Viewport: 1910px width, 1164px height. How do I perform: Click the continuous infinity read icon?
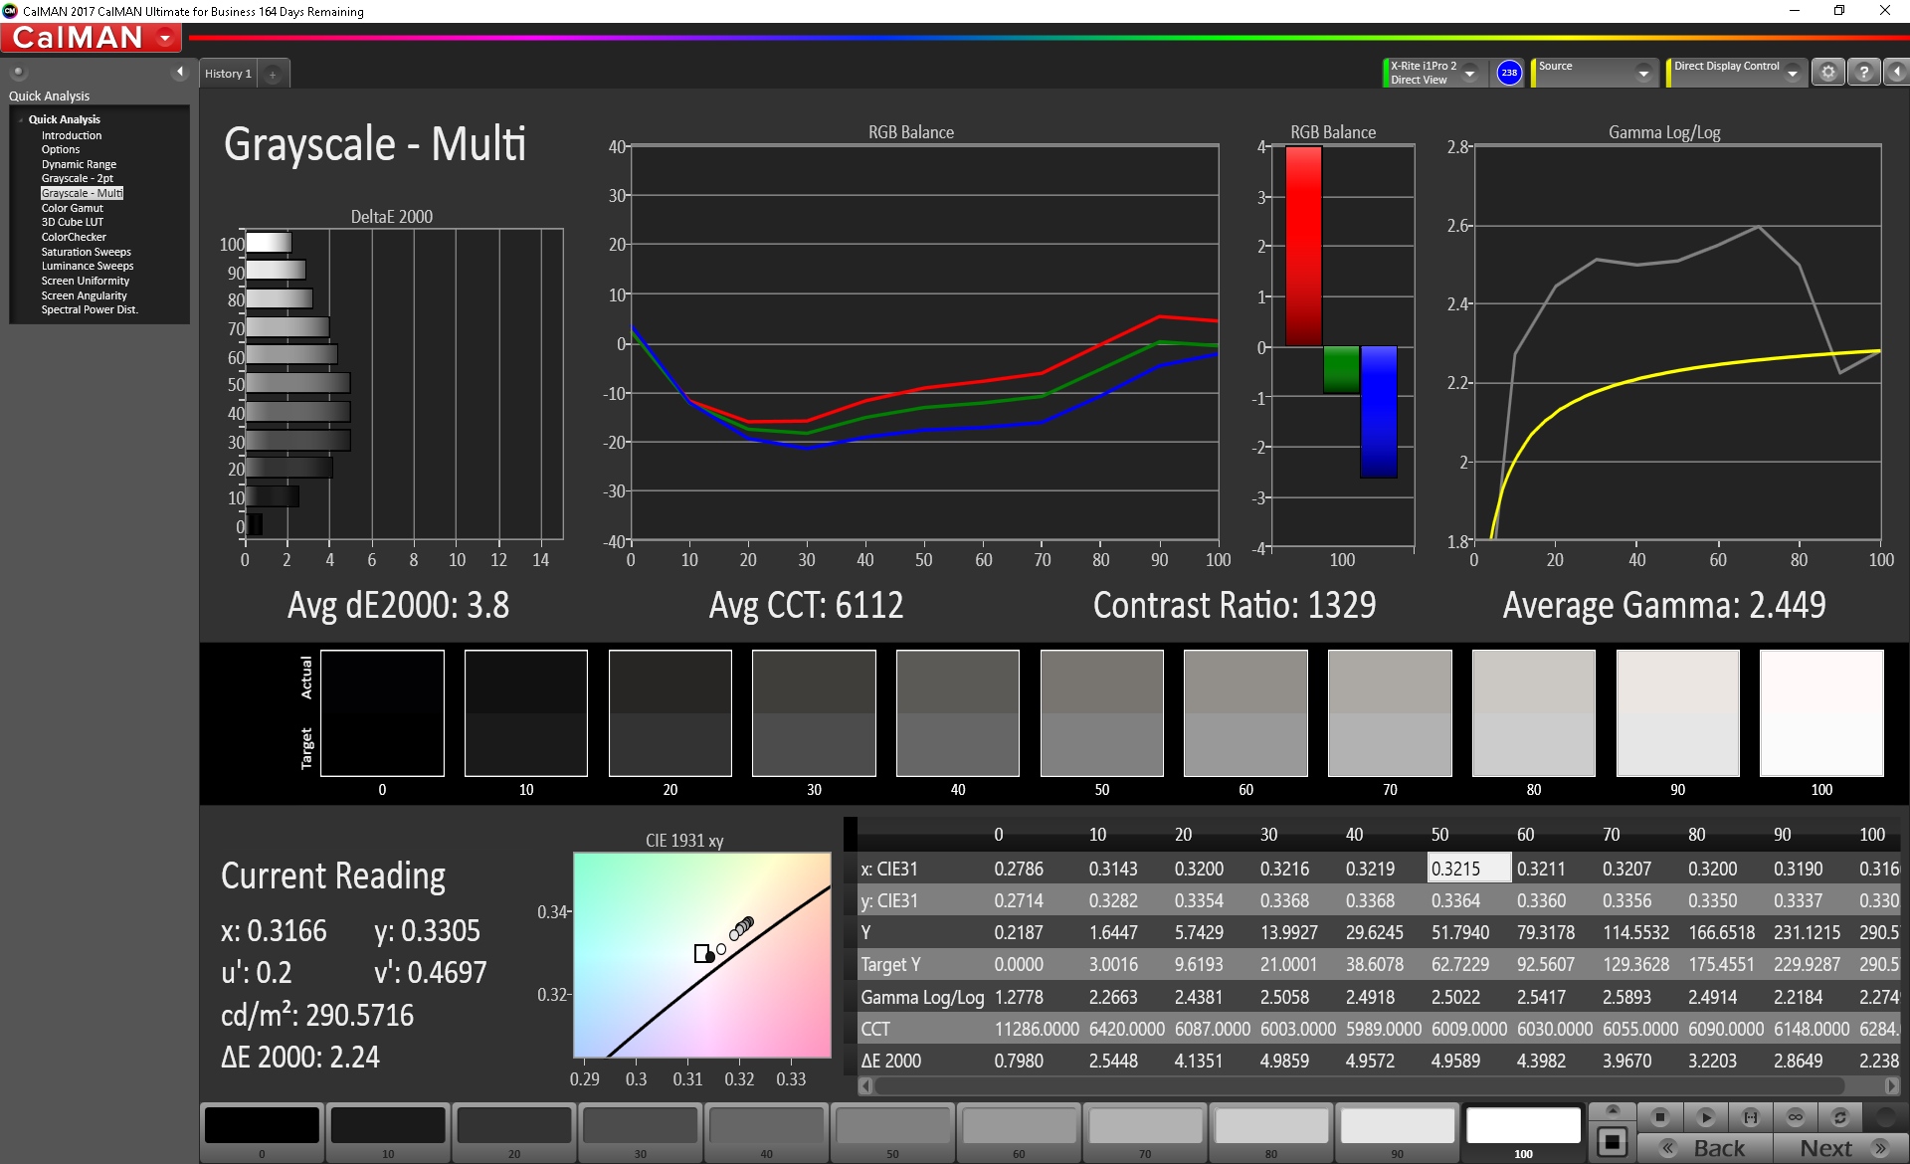coord(1795,1117)
